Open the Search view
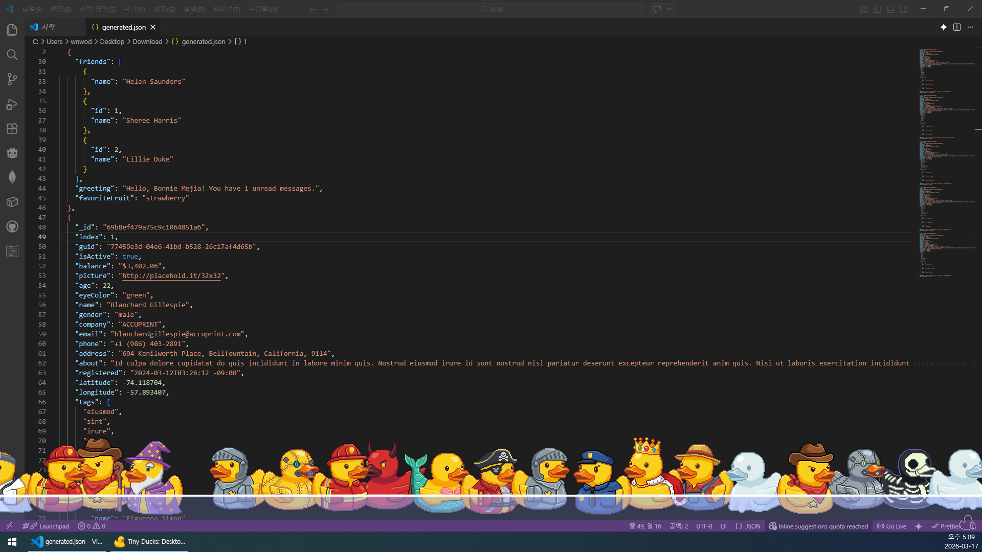 (12, 55)
